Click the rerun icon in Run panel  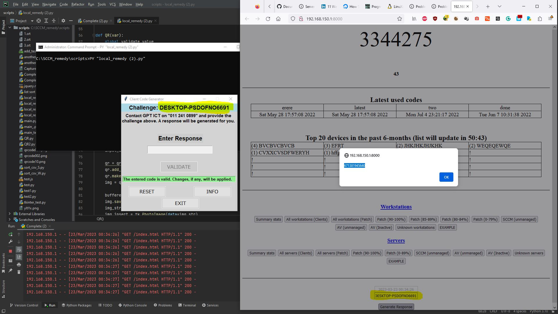[10, 234]
